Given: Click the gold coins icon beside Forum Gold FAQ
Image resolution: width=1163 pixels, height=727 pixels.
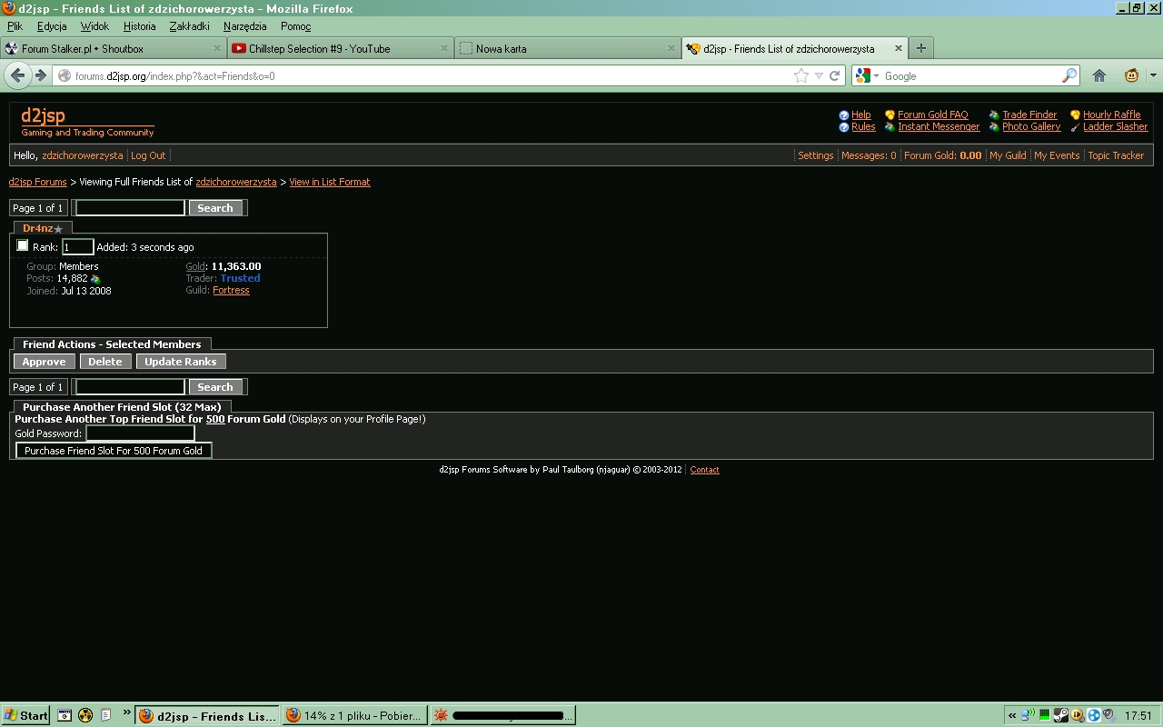Looking at the screenshot, I should click(x=890, y=115).
